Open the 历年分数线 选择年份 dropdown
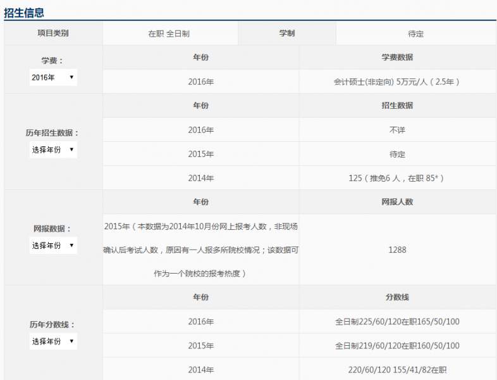The image size is (497, 380). pos(53,341)
